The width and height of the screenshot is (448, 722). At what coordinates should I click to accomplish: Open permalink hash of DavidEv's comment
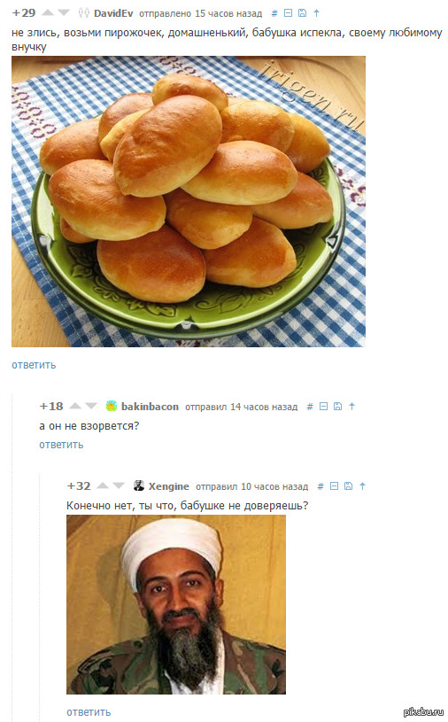pyautogui.click(x=274, y=13)
